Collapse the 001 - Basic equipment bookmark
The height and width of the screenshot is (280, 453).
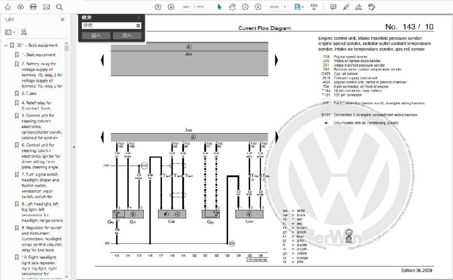[x=6, y=46]
